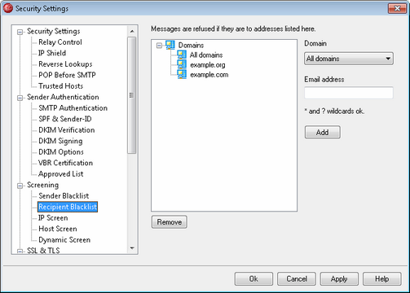Click the example.com domain icon
Image resolution: width=410 pixels, height=293 pixels.
[x=182, y=74]
